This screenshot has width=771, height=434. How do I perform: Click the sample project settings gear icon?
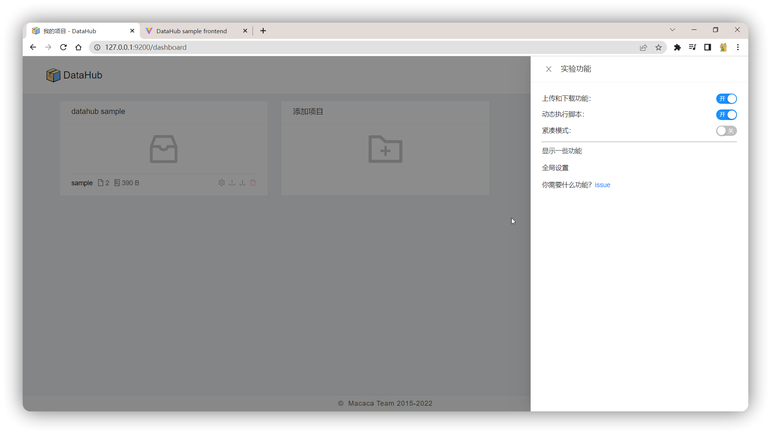[x=221, y=183]
